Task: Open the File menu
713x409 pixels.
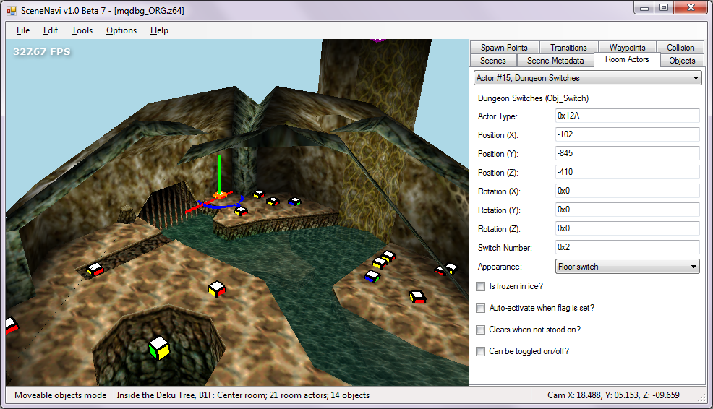Action: pyautogui.click(x=23, y=30)
